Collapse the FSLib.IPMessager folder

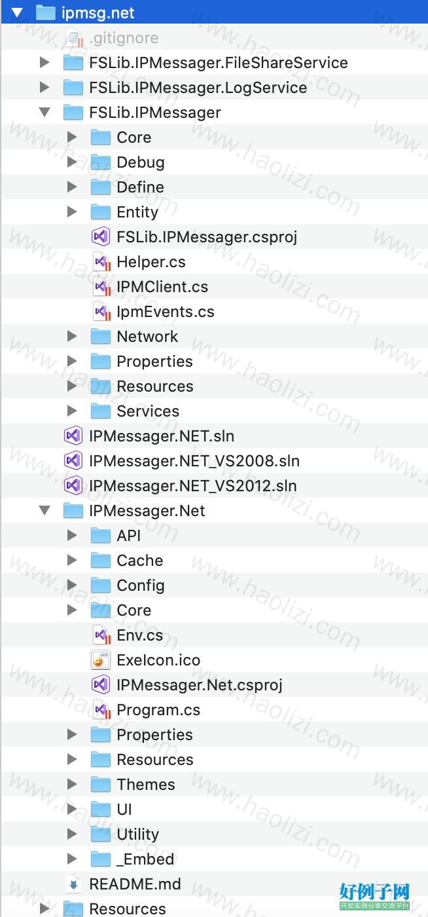pos(45,112)
